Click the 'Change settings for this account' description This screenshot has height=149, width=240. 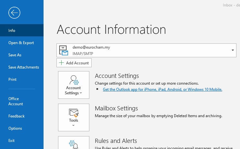coord(147,83)
